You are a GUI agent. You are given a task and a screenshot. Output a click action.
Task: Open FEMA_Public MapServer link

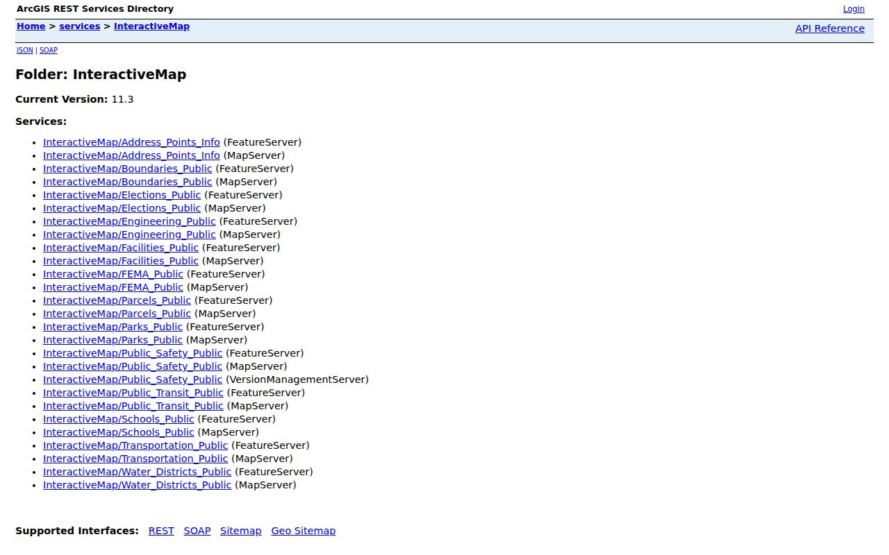click(x=113, y=287)
